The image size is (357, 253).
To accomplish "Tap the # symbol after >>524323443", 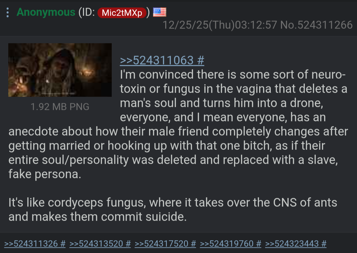I will click(324, 244).
